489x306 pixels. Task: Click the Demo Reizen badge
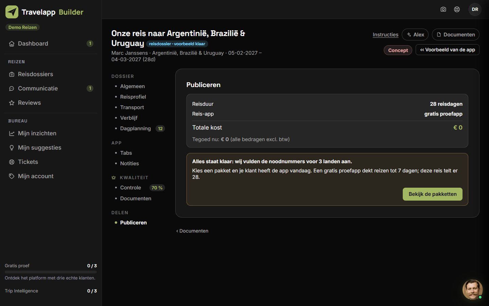22,27
